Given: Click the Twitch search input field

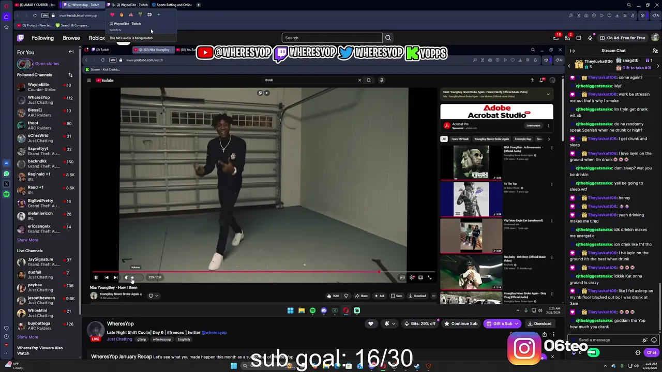Looking at the screenshot, I should click(x=332, y=38).
